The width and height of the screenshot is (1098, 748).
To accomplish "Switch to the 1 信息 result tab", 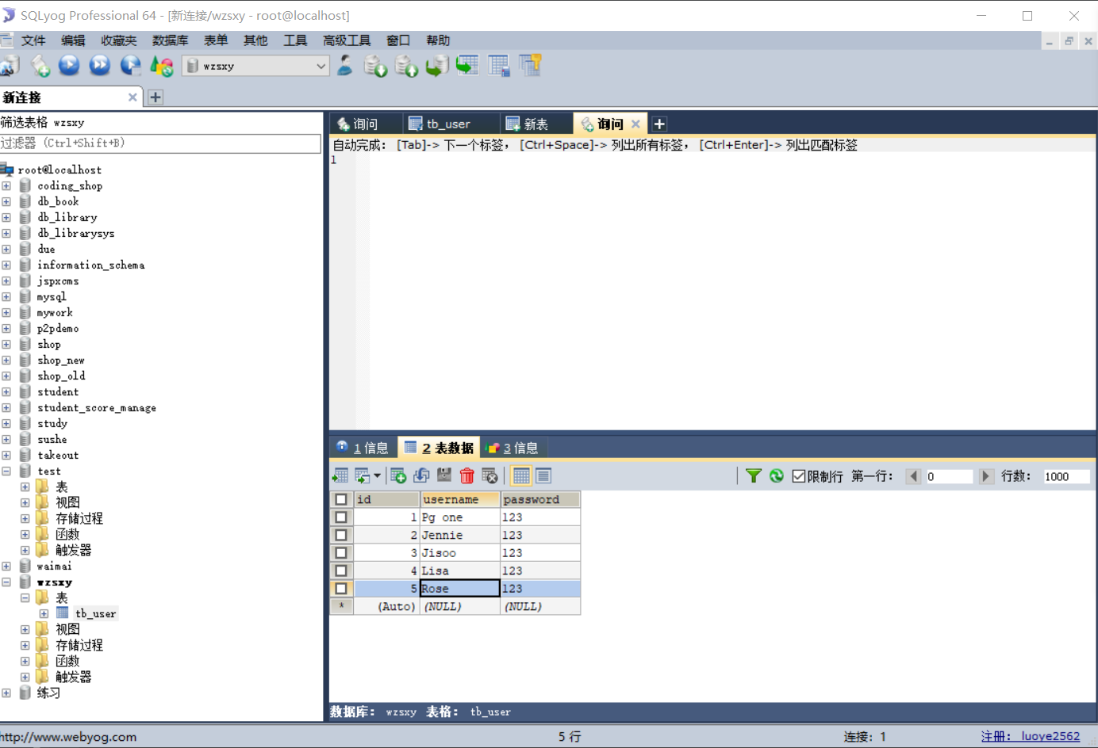I will (363, 448).
